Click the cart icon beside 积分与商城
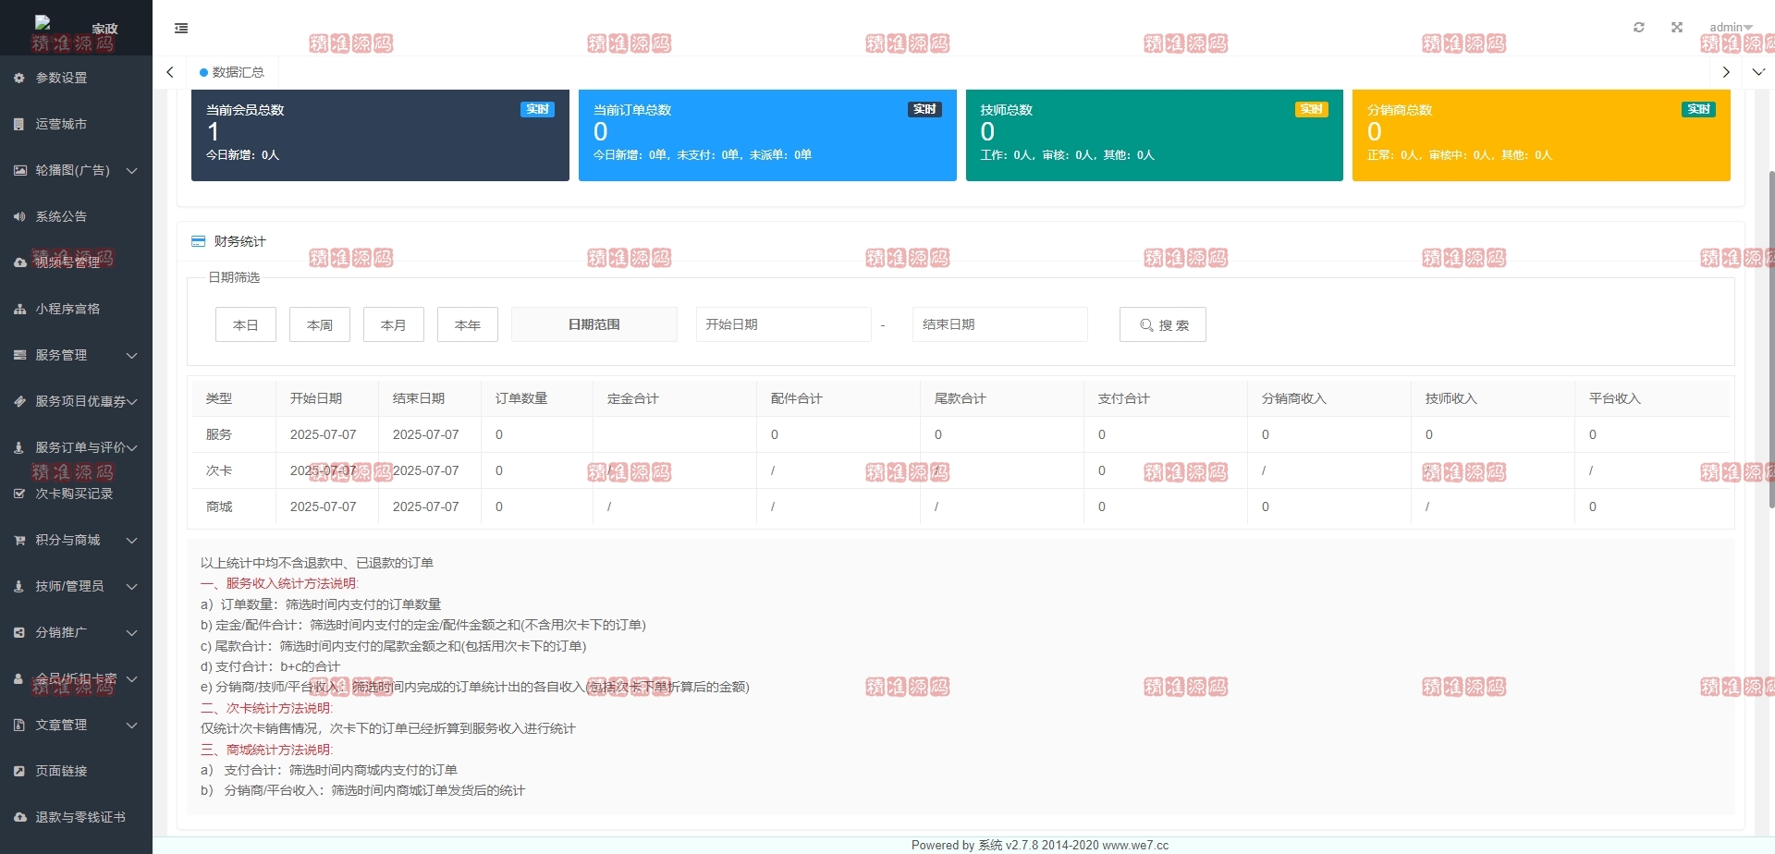Image resolution: width=1775 pixels, height=854 pixels. 19,540
